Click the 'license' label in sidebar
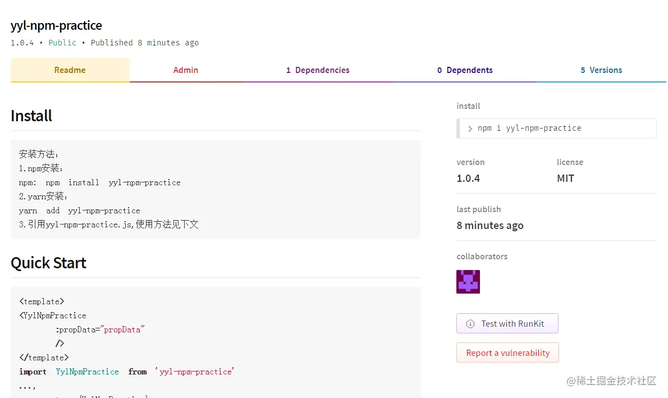This screenshot has height=398, width=668. (570, 162)
